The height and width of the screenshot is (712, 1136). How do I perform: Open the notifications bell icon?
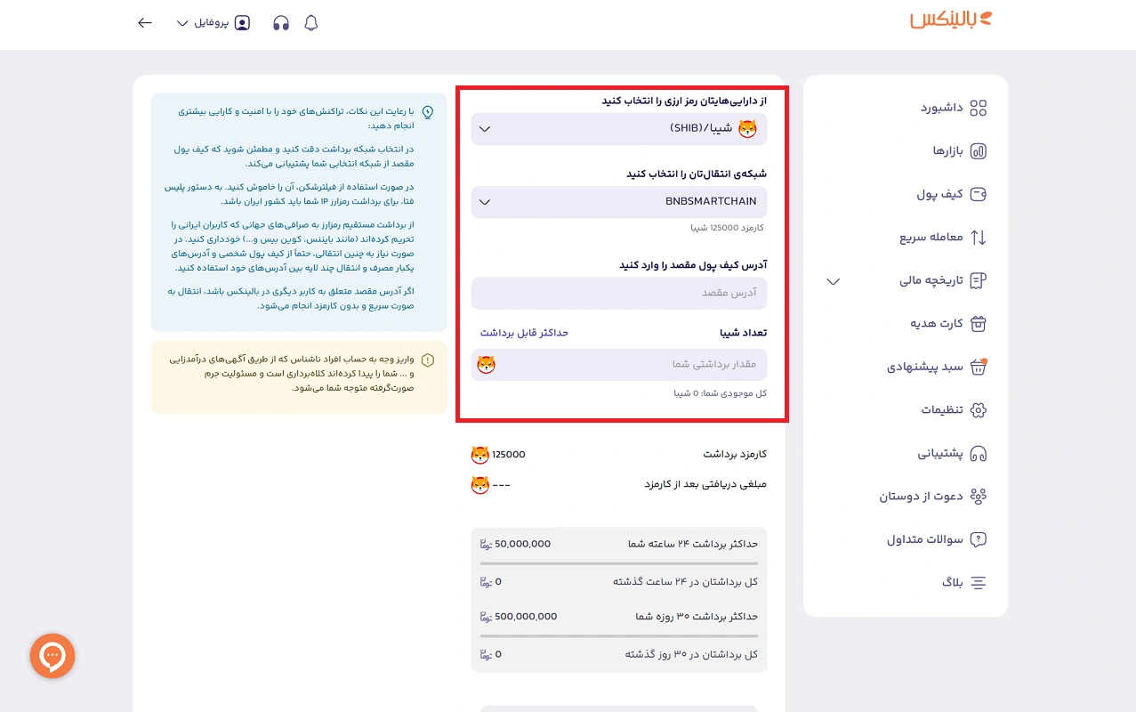[x=311, y=22]
